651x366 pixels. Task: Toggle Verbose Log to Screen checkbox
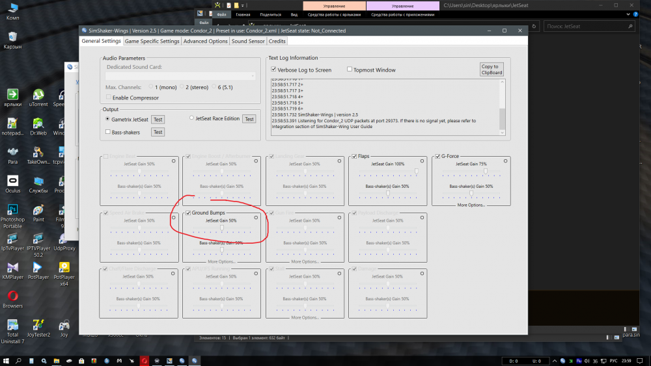pyautogui.click(x=273, y=69)
